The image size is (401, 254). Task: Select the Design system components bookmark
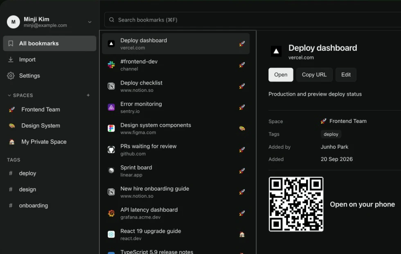[x=176, y=128]
